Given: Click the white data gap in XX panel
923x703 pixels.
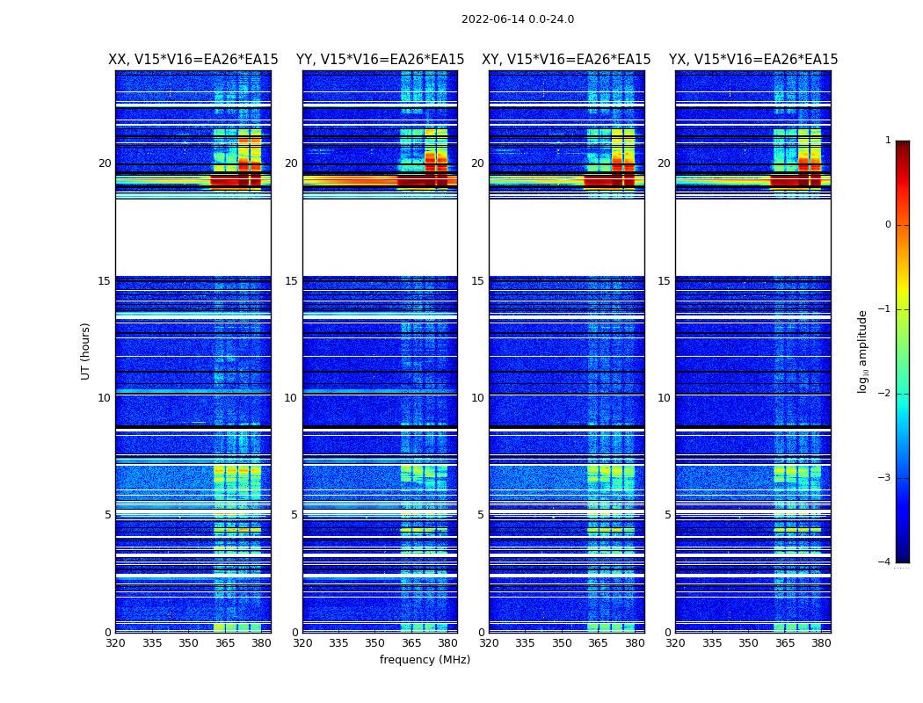Looking at the screenshot, I should coord(193,237).
